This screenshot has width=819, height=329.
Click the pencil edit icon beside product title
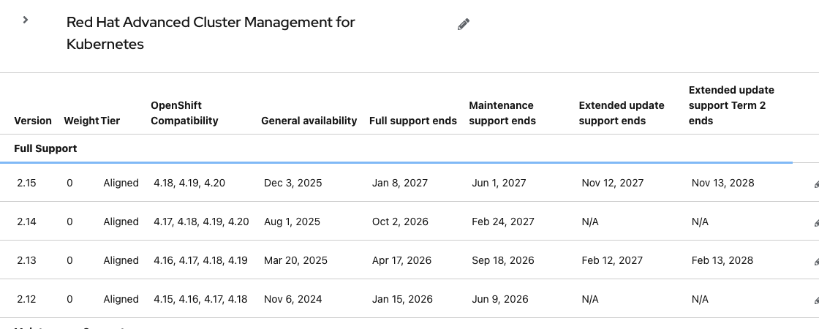tap(464, 25)
